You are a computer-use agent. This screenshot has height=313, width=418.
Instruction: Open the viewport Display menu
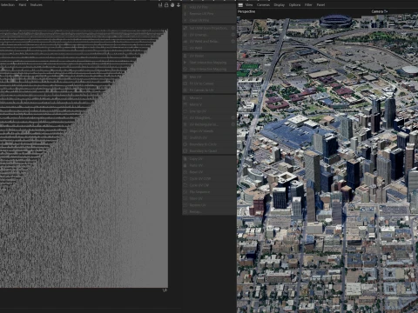(x=280, y=4)
